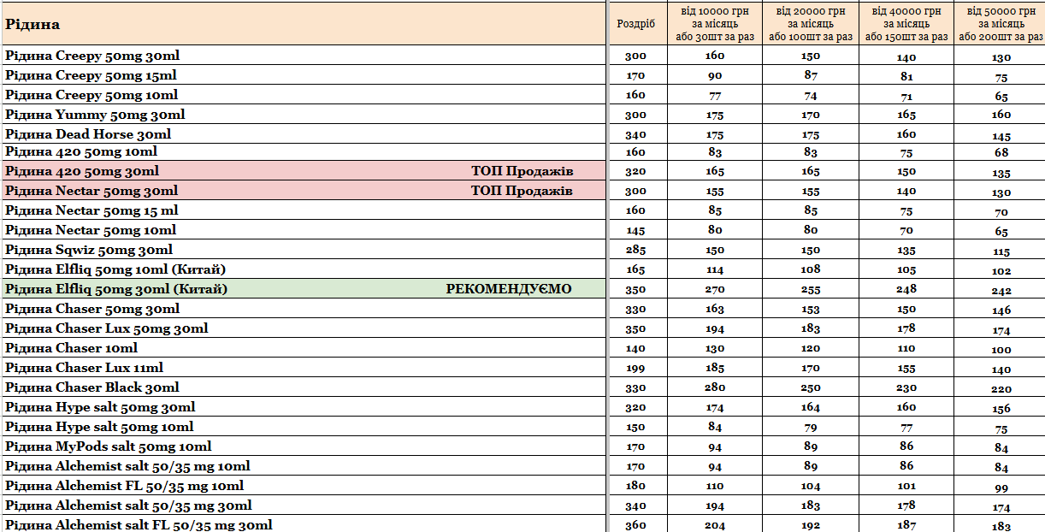Select the від 10000 грн header cell
This screenshot has height=532, width=1045.
tap(714, 24)
